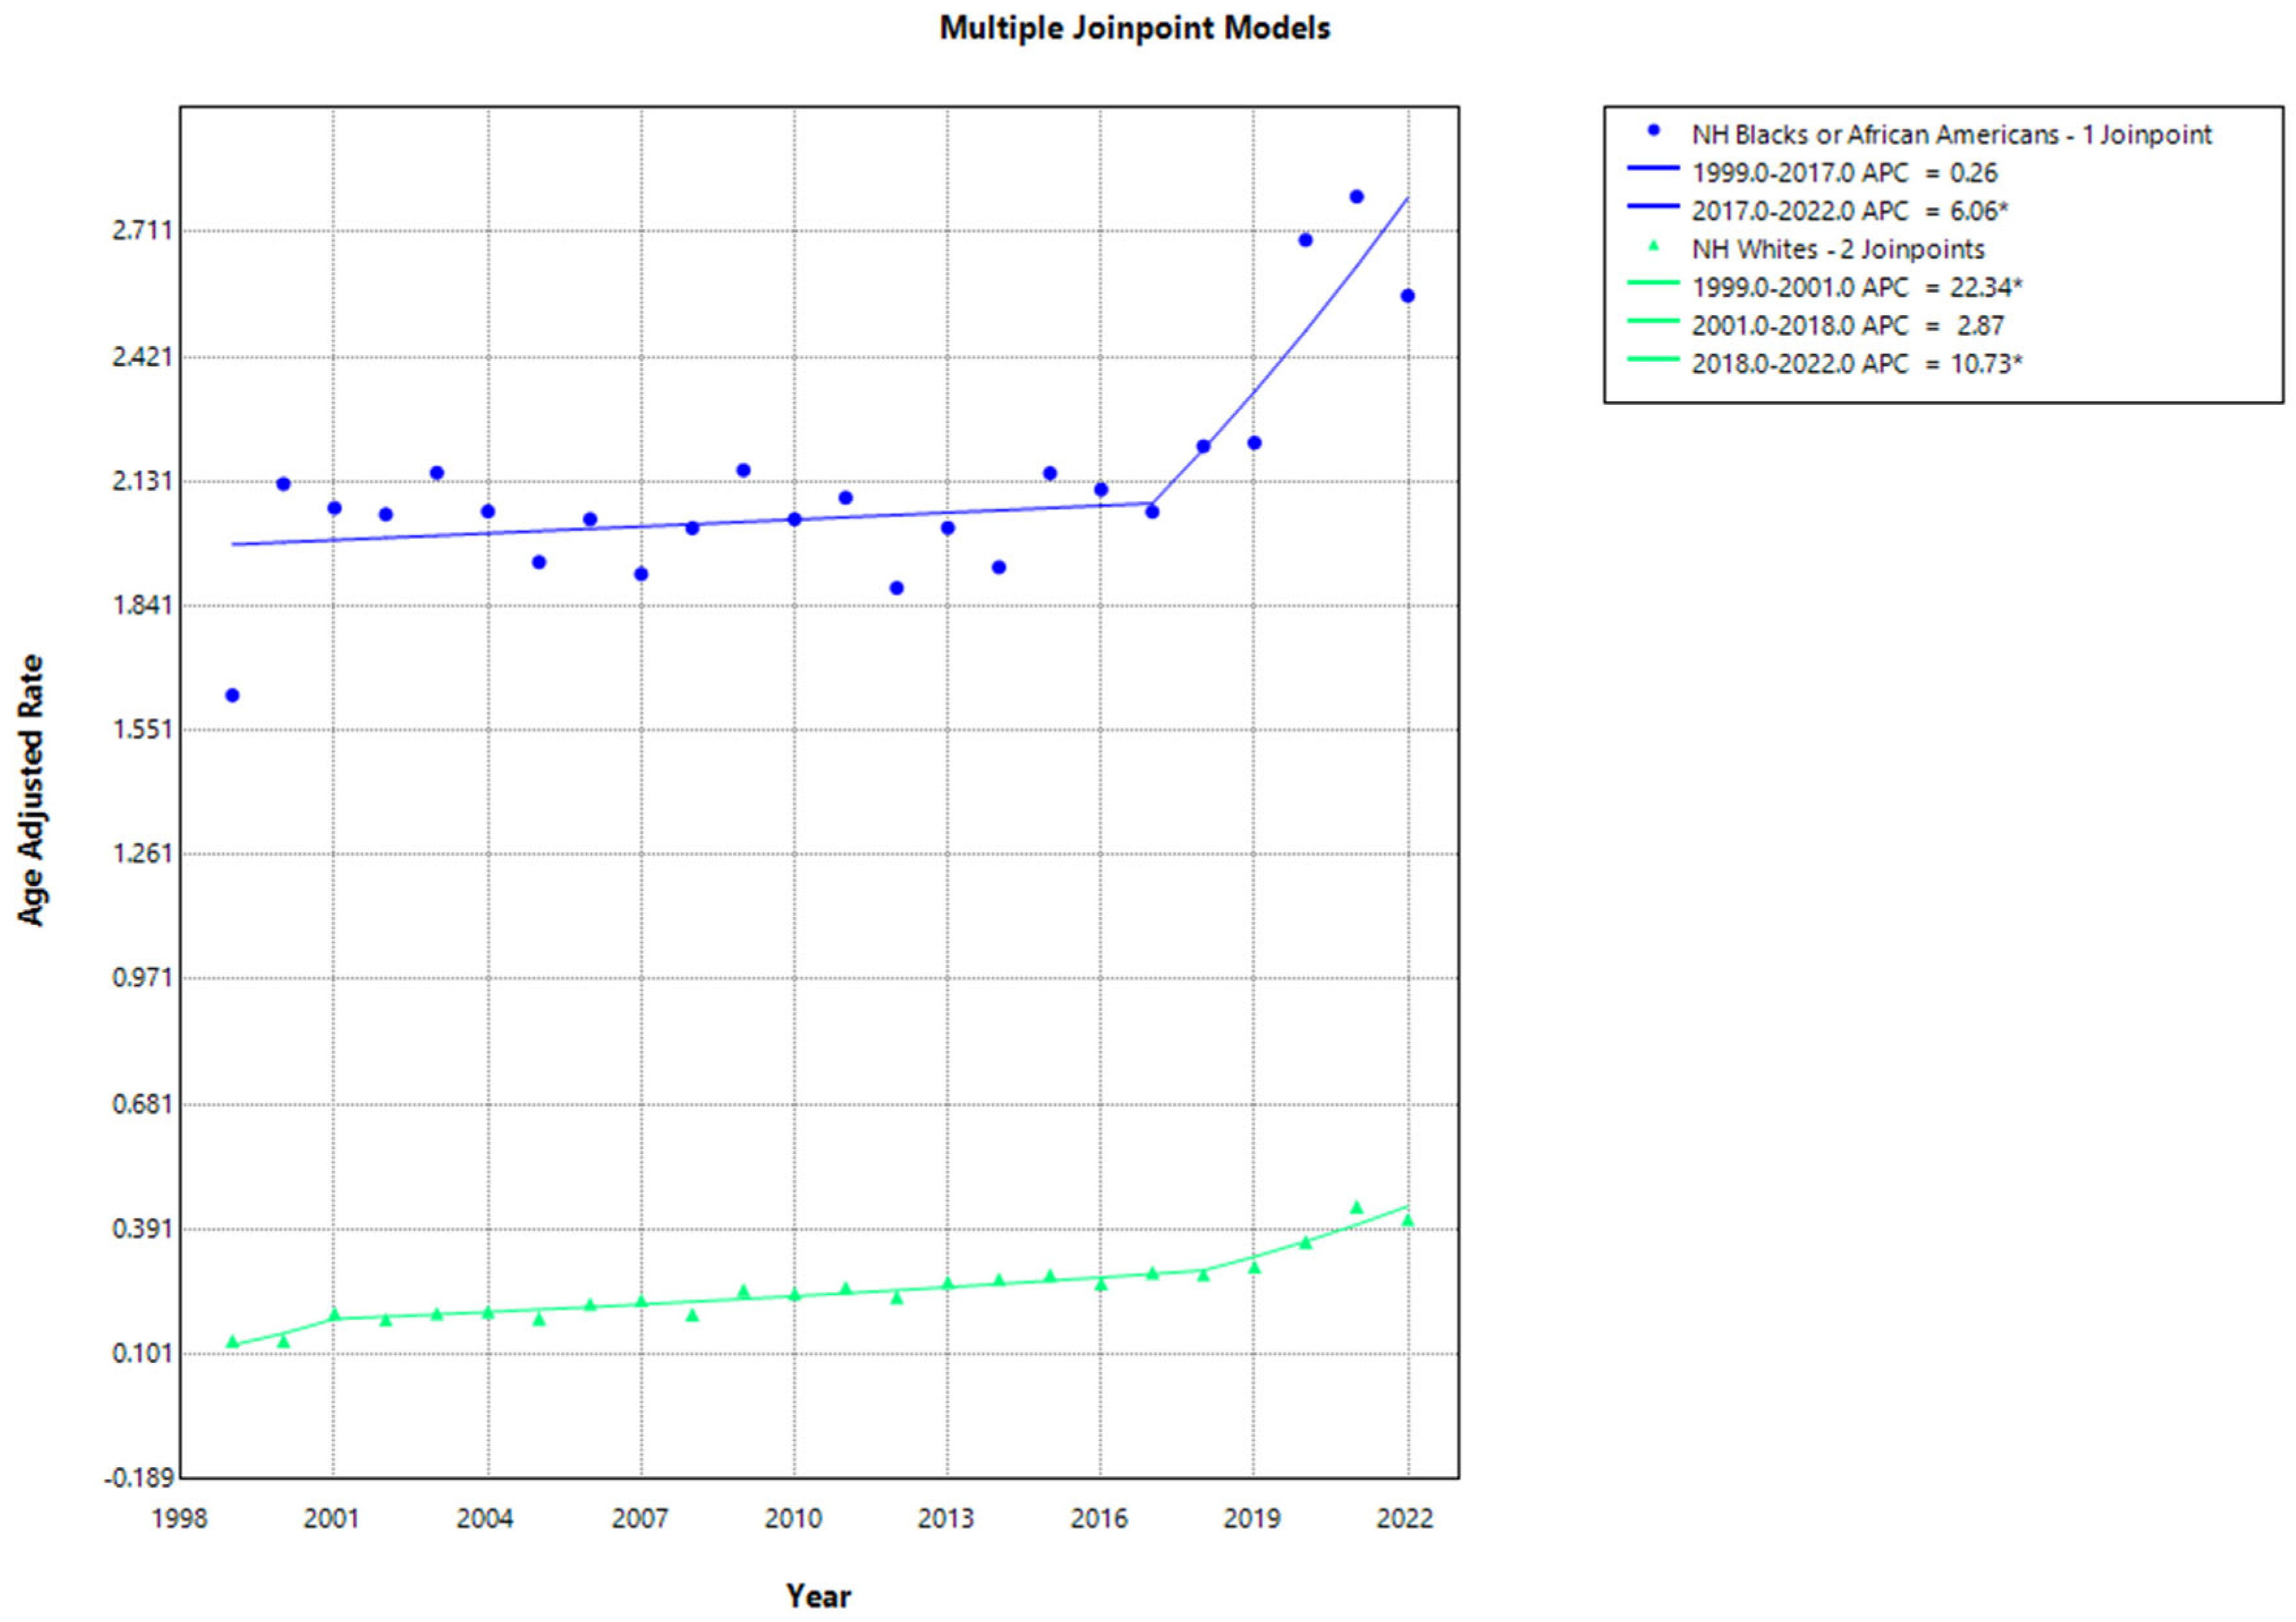Click the green triangle data point at 2021
This screenshot has height=1622, width=2296.
point(1356,1208)
